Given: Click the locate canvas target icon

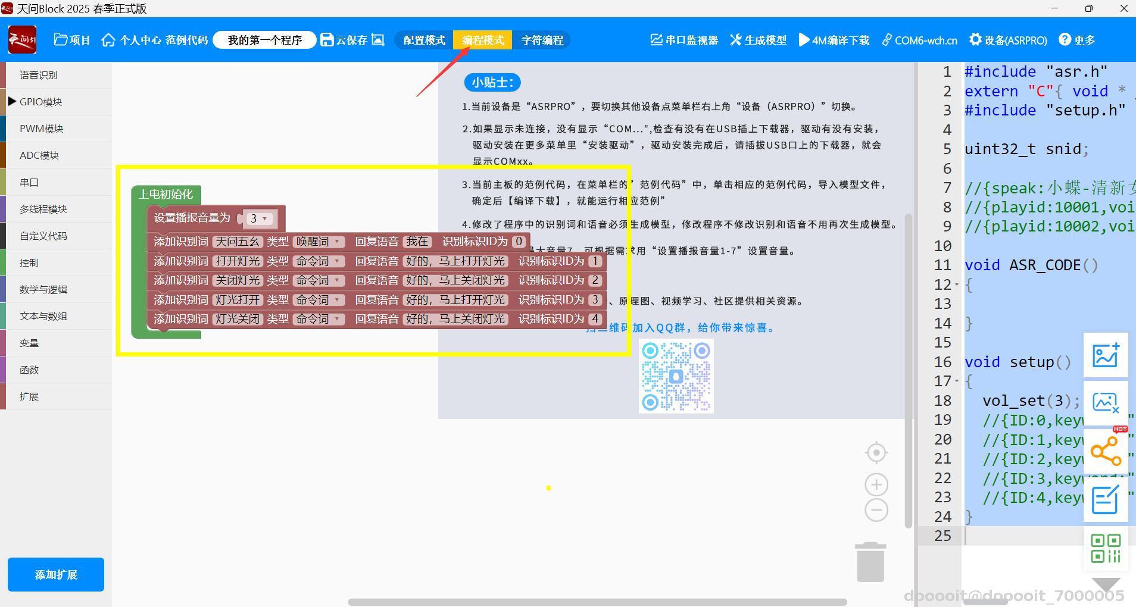Looking at the screenshot, I should click(876, 452).
